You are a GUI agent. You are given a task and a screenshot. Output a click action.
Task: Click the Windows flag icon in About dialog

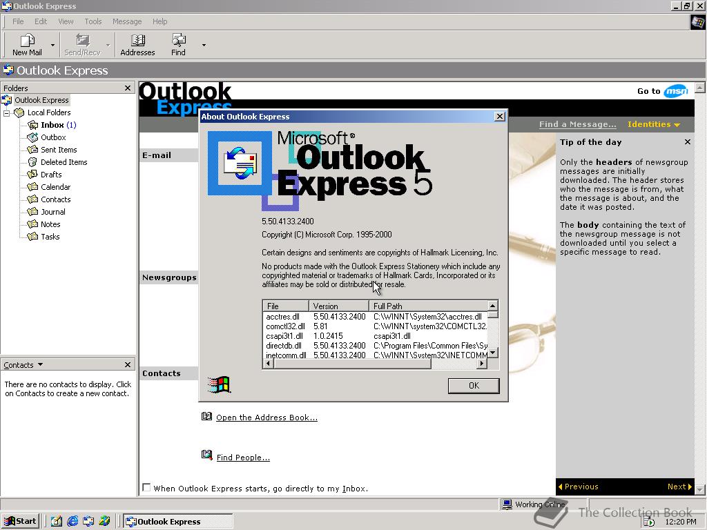220,385
